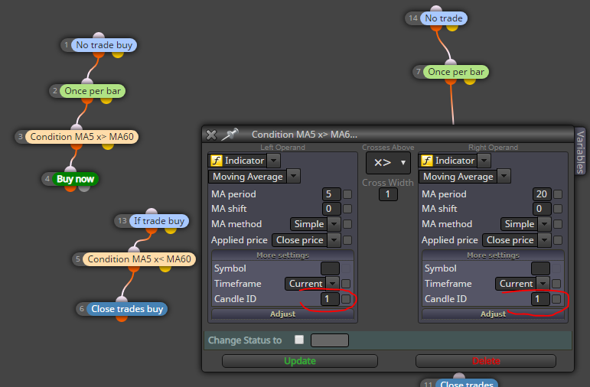
Task: Open Right Operand Moving Average dropdown
Action: pos(504,176)
